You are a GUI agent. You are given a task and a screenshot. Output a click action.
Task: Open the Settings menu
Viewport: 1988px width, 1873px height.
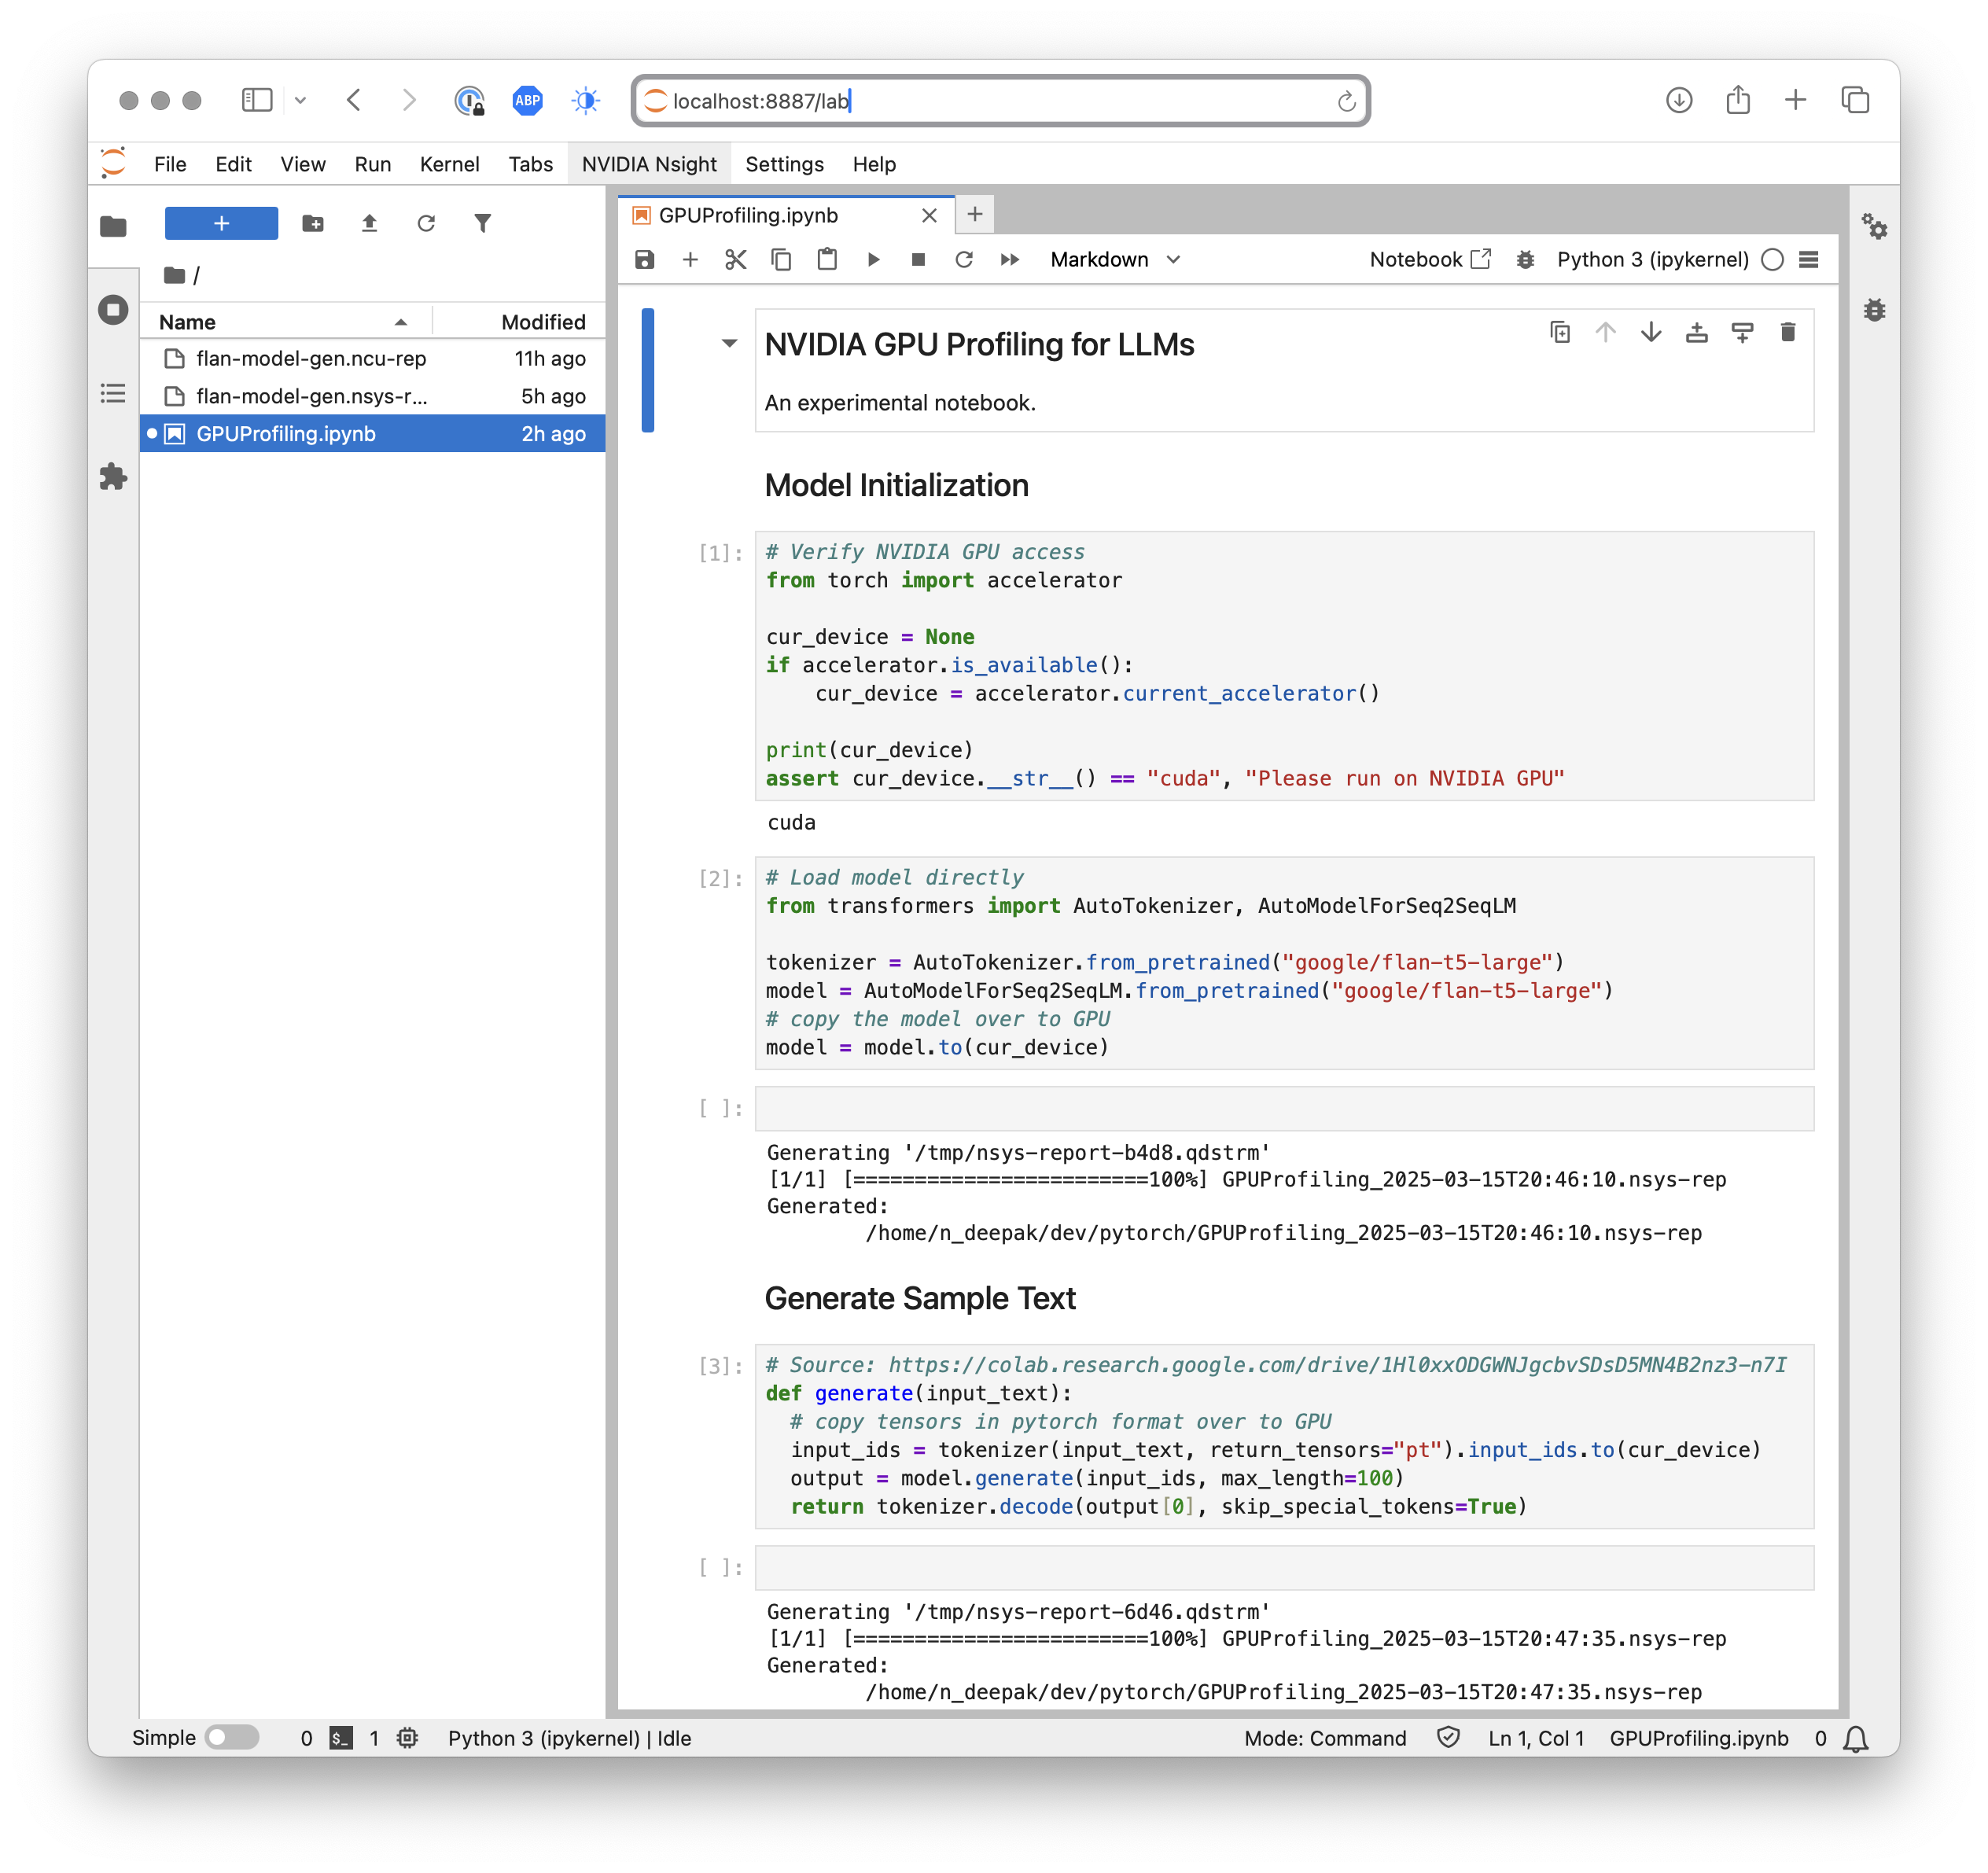[x=784, y=164]
